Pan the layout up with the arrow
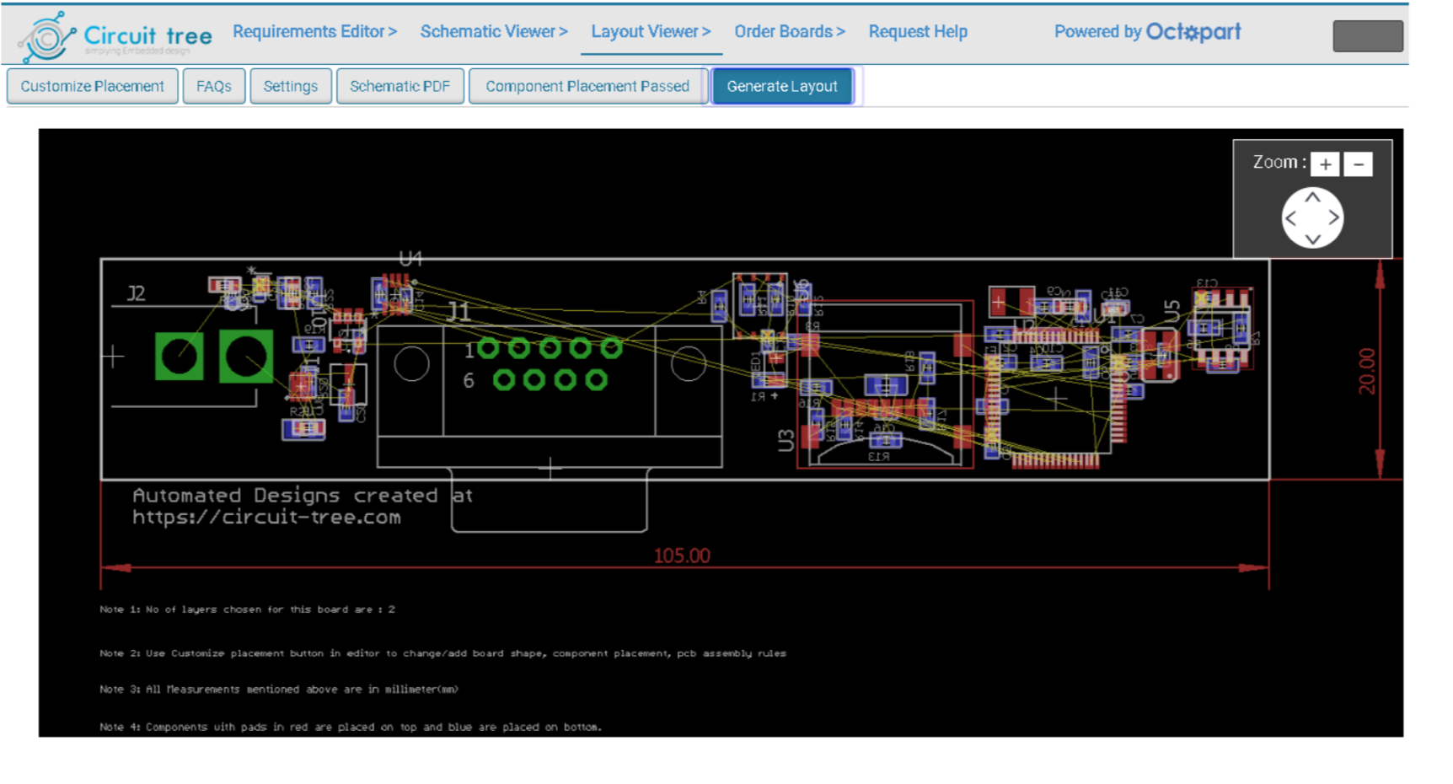 (x=1312, y=197)
